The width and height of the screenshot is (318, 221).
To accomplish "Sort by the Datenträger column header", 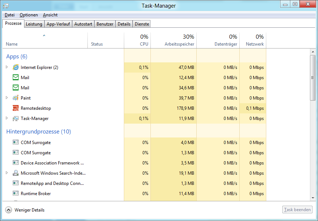I will 218,40.
